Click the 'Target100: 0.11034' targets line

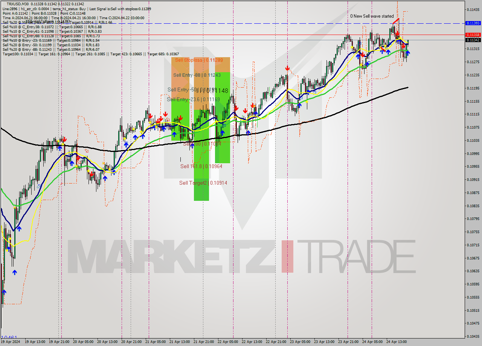91,54
